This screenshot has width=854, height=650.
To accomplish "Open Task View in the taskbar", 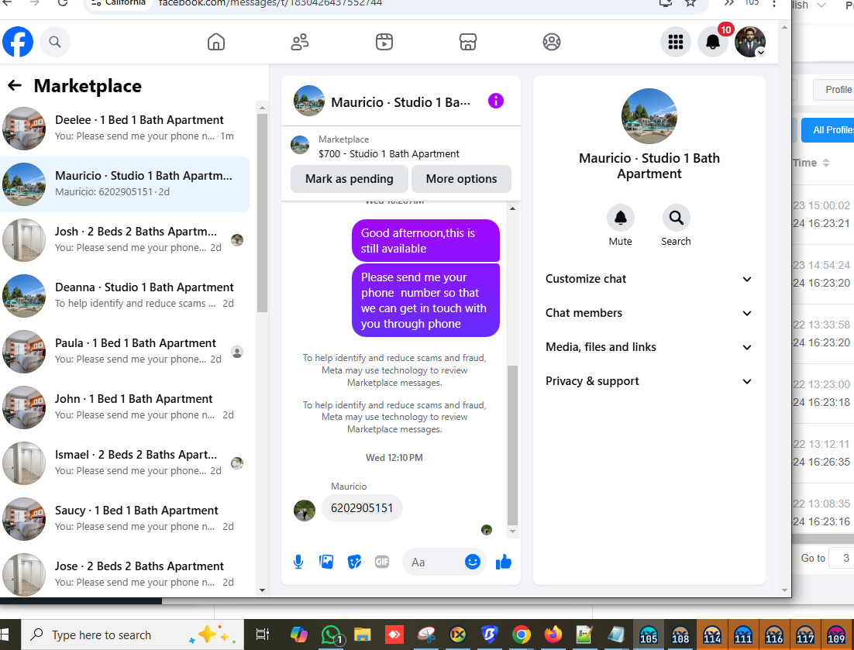I will click(263, 635).
